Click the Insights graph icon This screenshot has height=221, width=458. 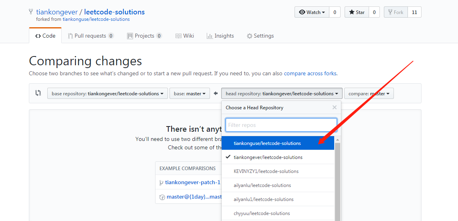[210, 36]
